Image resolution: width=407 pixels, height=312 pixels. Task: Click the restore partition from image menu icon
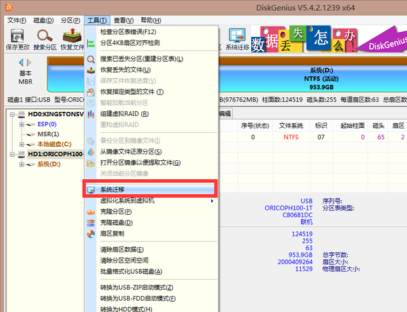pos(91,152)
